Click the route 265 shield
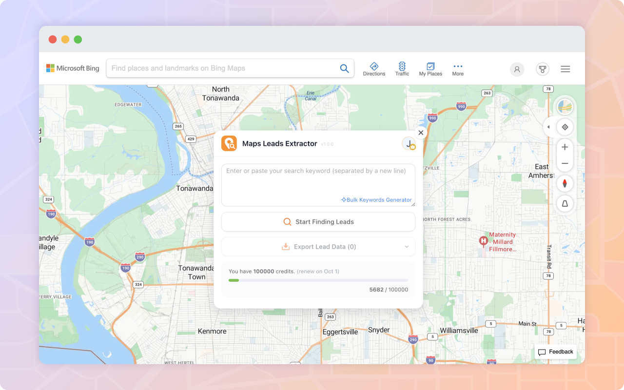 coord(178,126)
